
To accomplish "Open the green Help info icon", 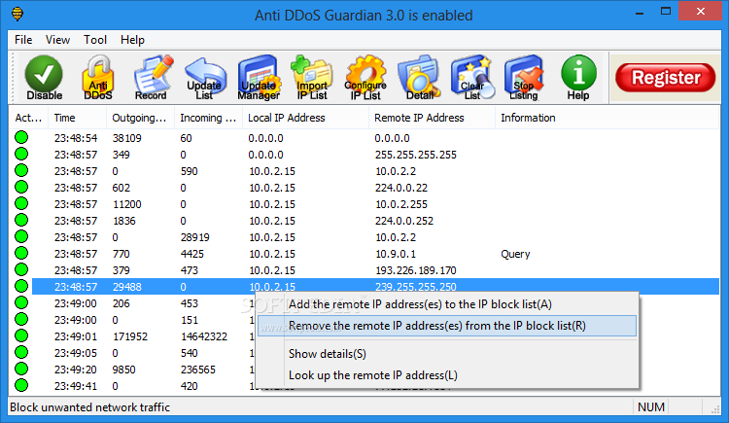I will click(x=578, y=78).
